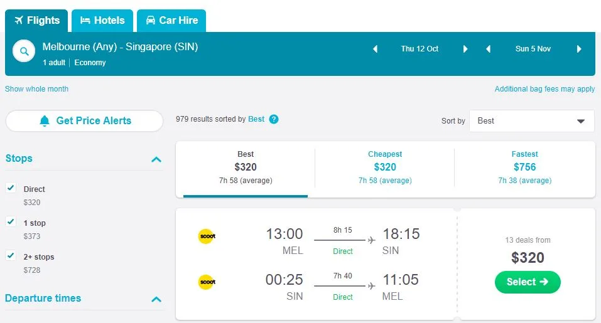Uncheck the Direct stops checkbox
The height and width of the screenshot is (323, 601).
(11, 188)
